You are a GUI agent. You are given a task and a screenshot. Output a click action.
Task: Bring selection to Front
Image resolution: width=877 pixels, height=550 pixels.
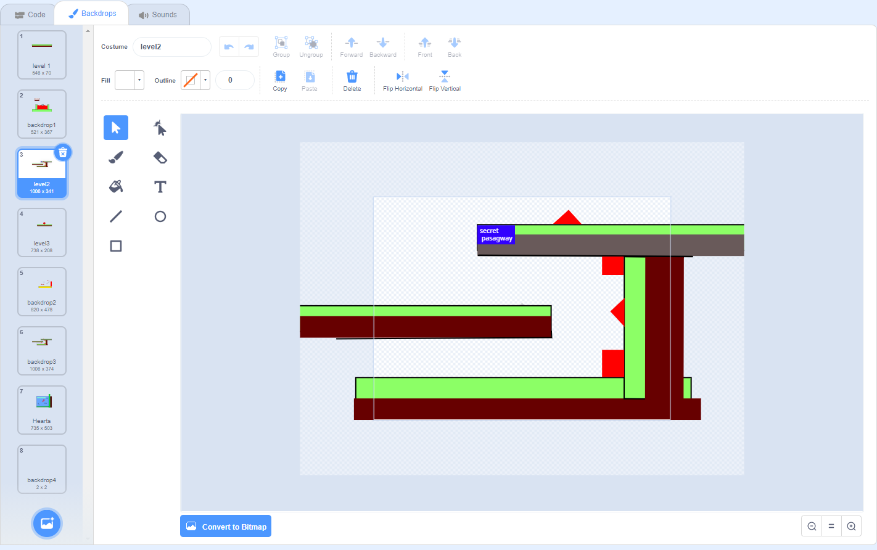coord(425,47)
